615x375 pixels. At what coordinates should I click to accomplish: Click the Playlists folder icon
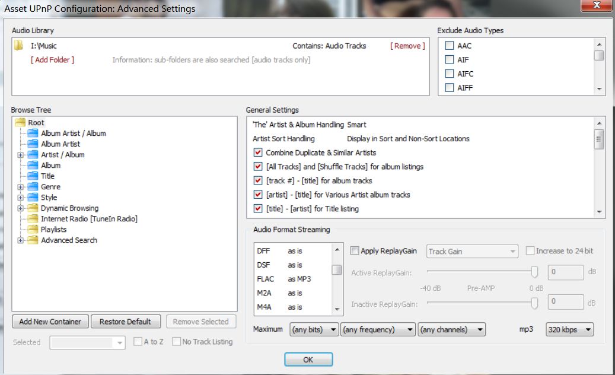coord(33,230)
